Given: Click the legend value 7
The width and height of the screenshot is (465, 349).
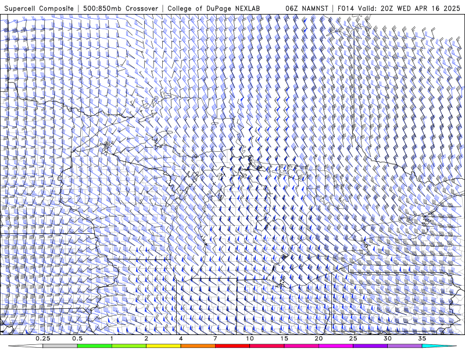Looking at the screenshot, I should coord(215,339).
